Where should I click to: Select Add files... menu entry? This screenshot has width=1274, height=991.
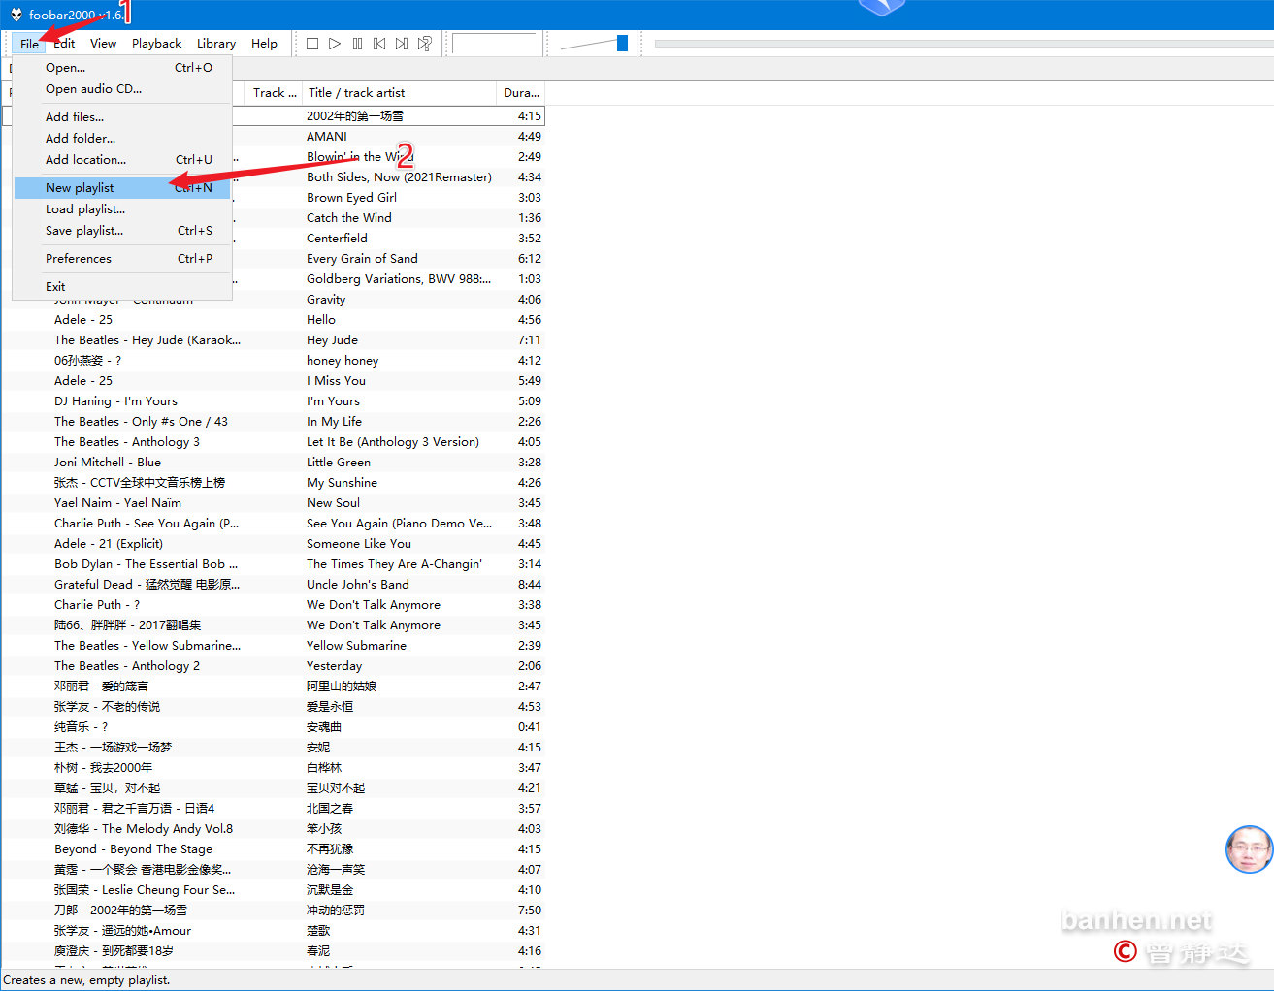(x=122, y=116)
